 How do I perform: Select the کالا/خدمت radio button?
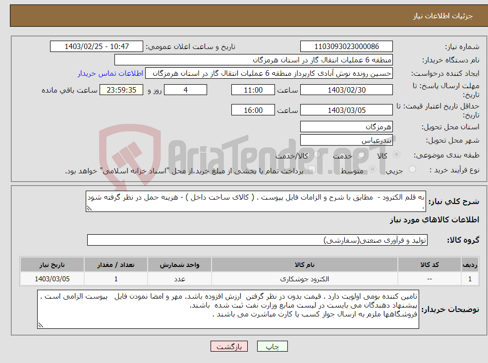[317, 155]
